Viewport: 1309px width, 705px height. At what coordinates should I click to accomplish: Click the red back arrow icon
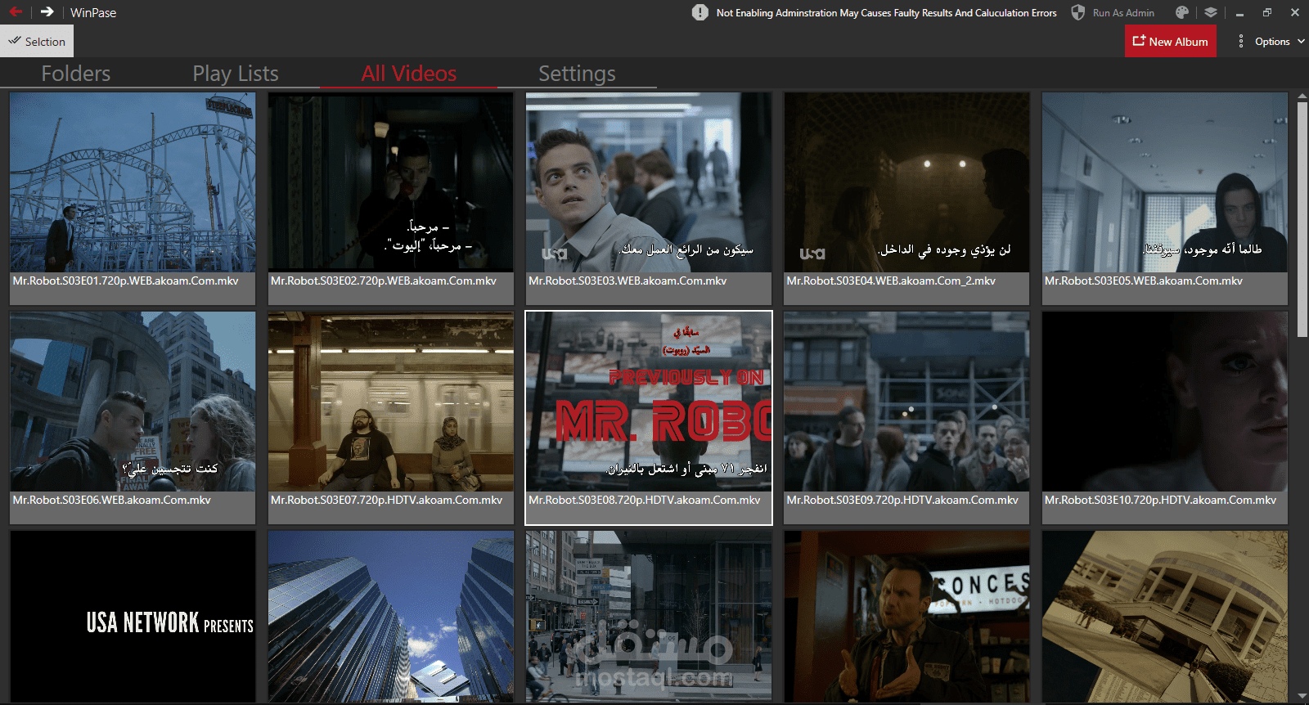click(x=16, y=11)
